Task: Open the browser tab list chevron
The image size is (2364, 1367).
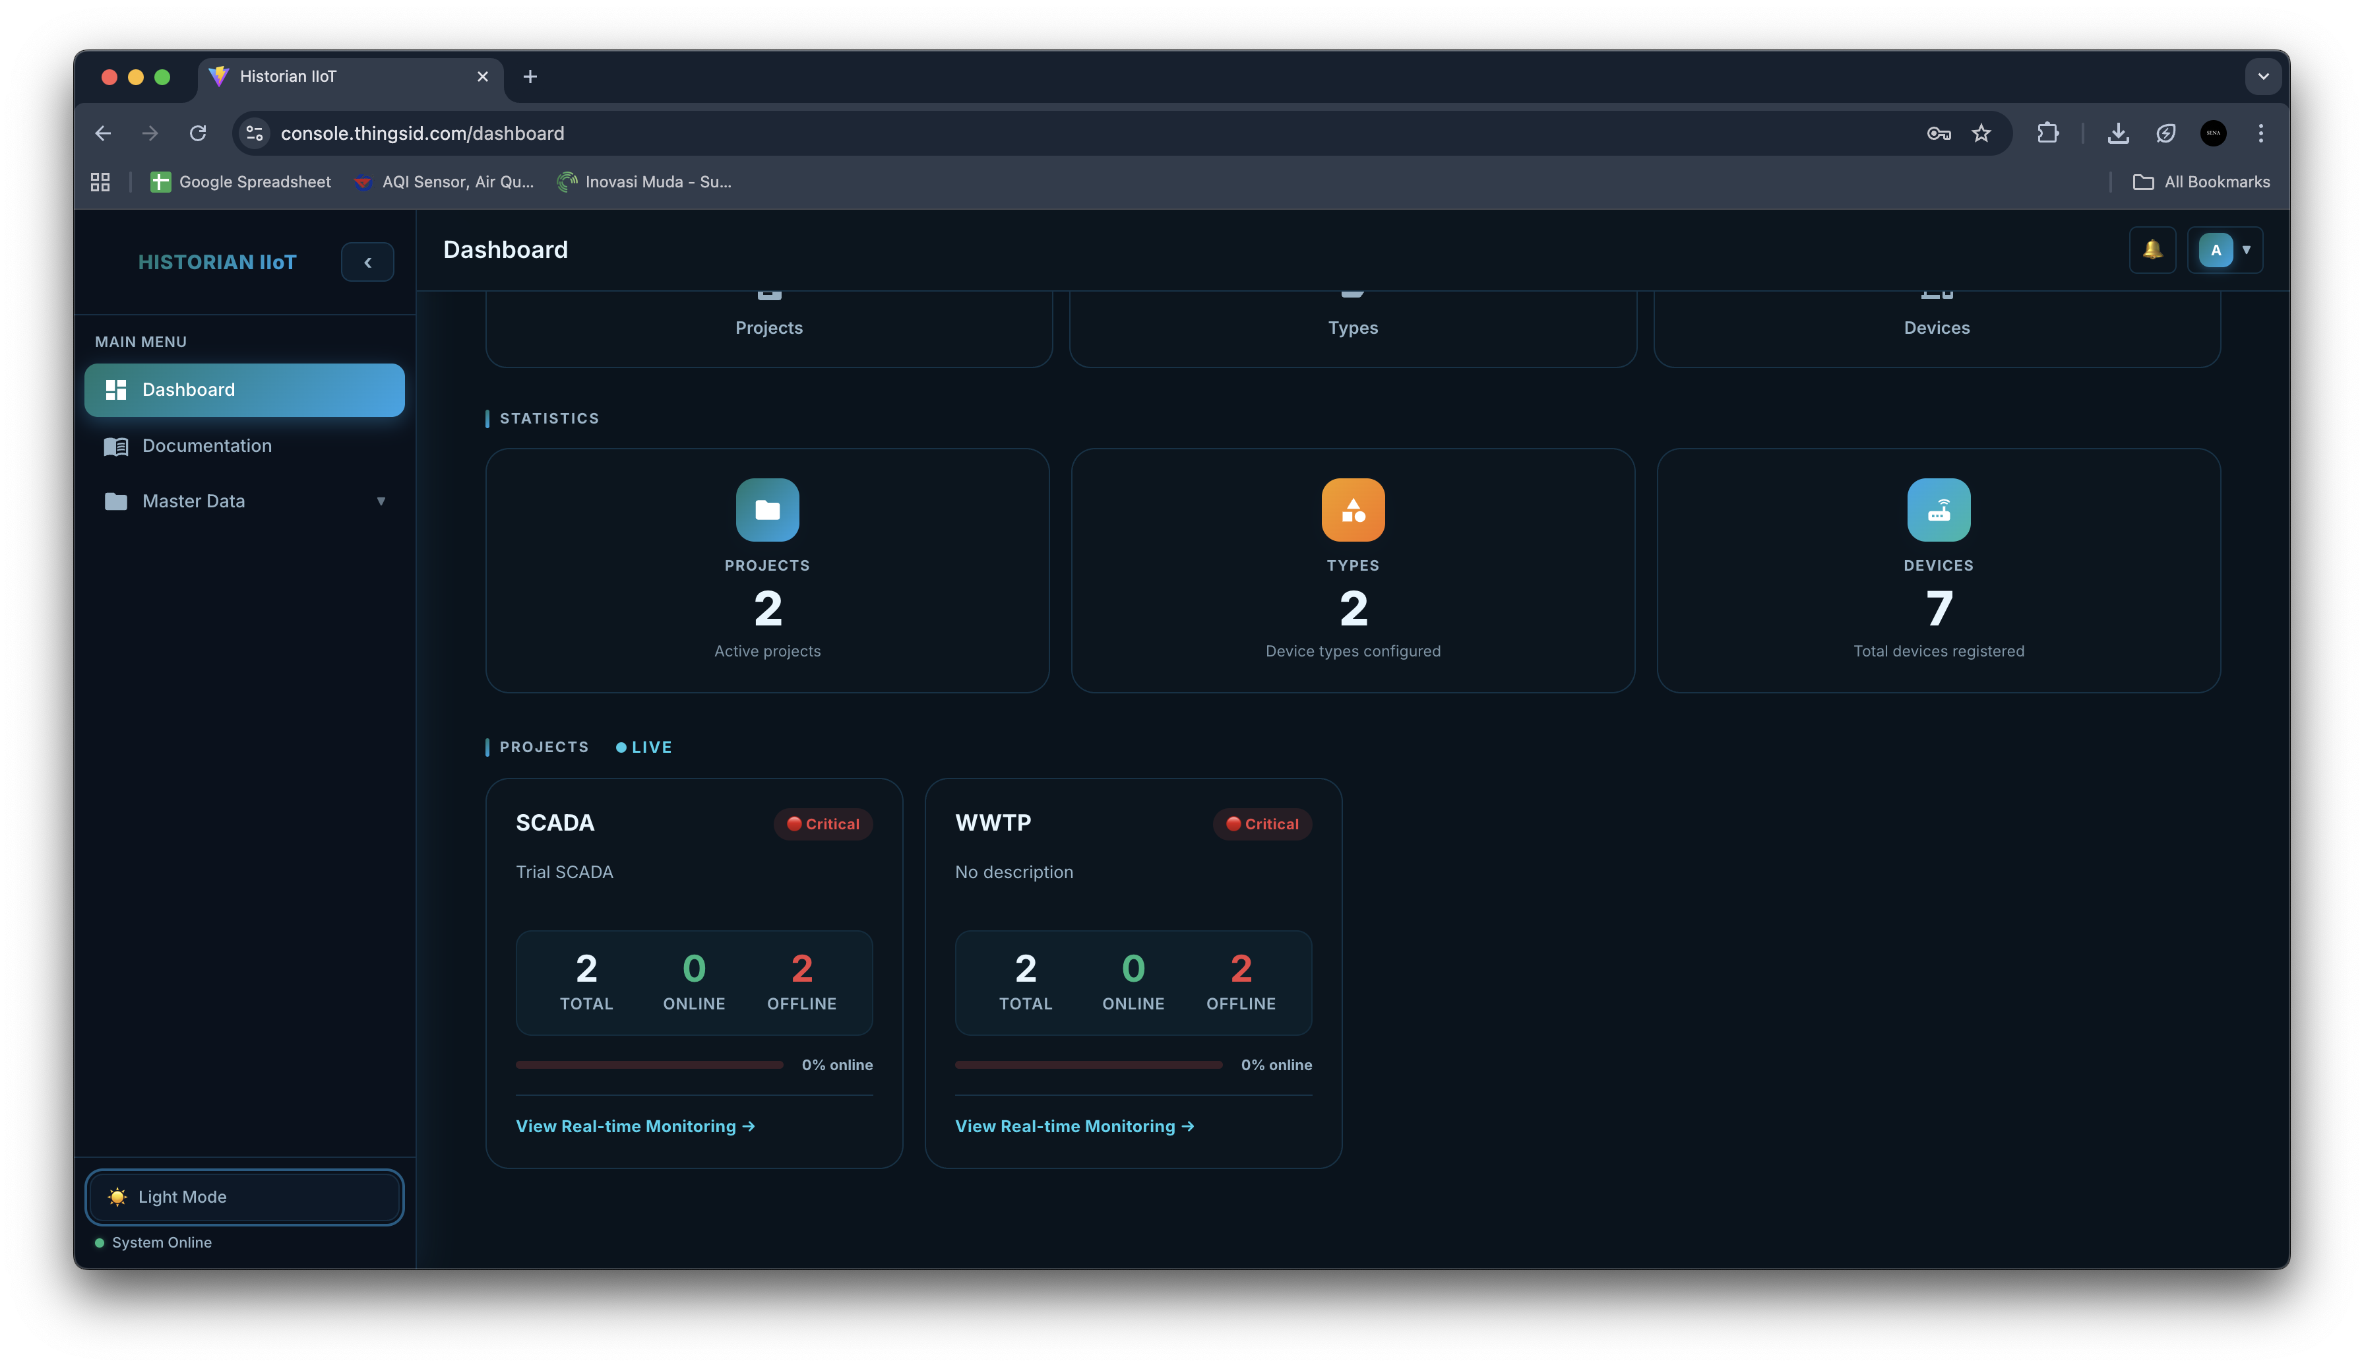Action: 2262,77
